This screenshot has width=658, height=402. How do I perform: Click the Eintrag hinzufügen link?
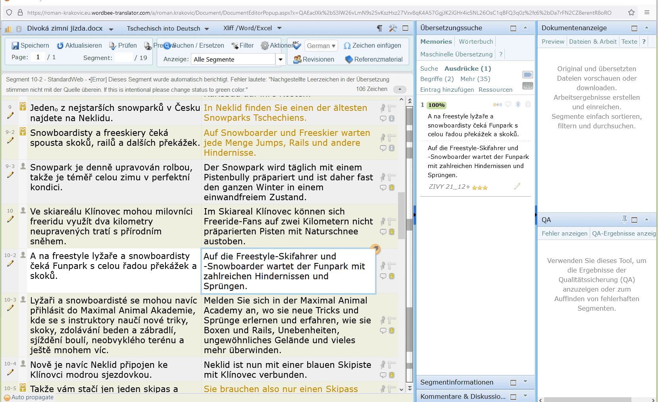click(x=446, y=90)
